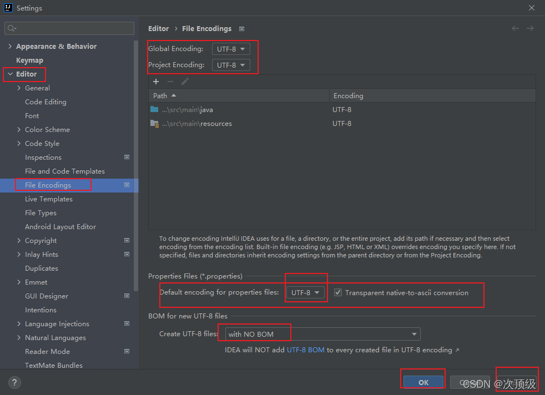Viewport: 545px width, 395px height.
Task: Click the forward navigation arrow
Action: (x=531, y=28)
